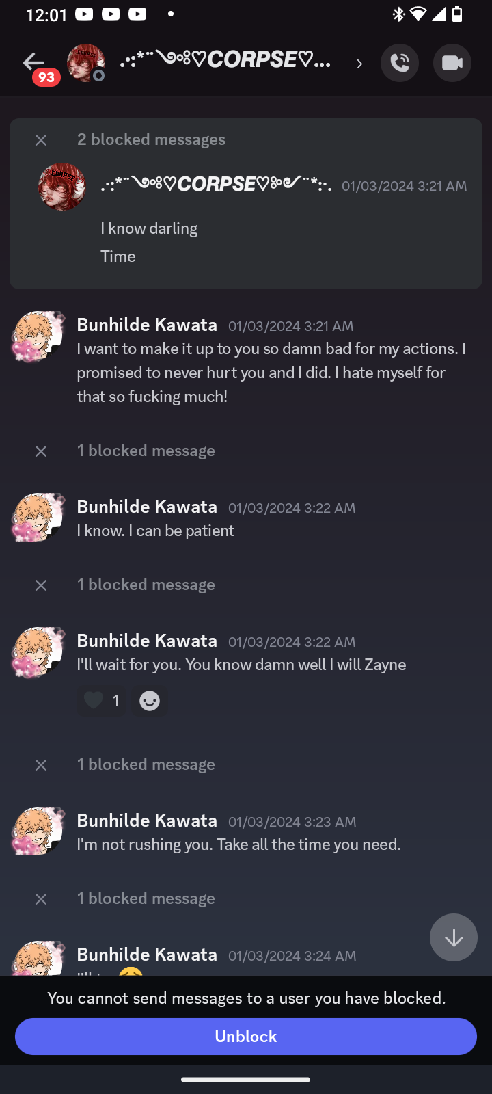Tap Bunhilde Kawata avatar at 3:21 AM message
Viewport: 492px width, 1094px height.
[38, 337]
